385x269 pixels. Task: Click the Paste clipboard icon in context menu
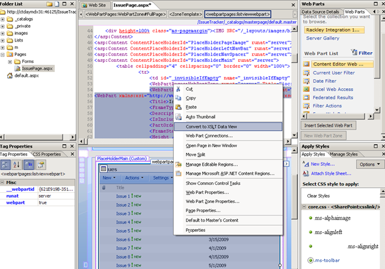click(178, 107)
